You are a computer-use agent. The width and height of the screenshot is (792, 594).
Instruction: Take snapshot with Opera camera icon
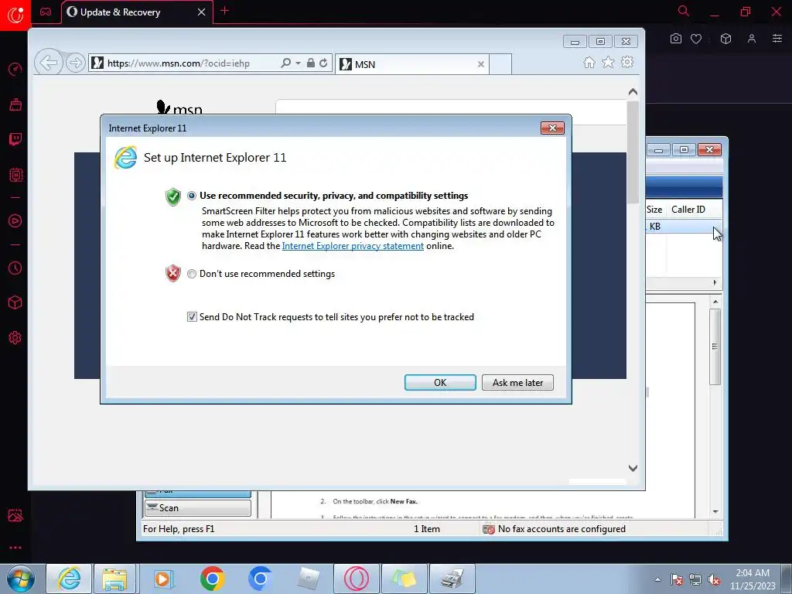coord(676,39)
